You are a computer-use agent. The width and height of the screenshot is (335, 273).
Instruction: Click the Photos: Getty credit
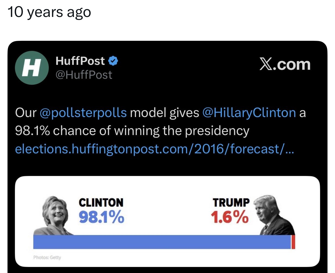[x=47, y=257]
